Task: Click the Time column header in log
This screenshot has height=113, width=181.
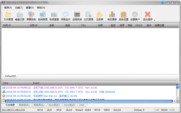Action: (17, 83)
